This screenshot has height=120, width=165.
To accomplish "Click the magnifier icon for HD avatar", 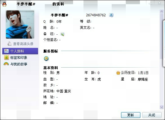I will click(x=10, y=44).
